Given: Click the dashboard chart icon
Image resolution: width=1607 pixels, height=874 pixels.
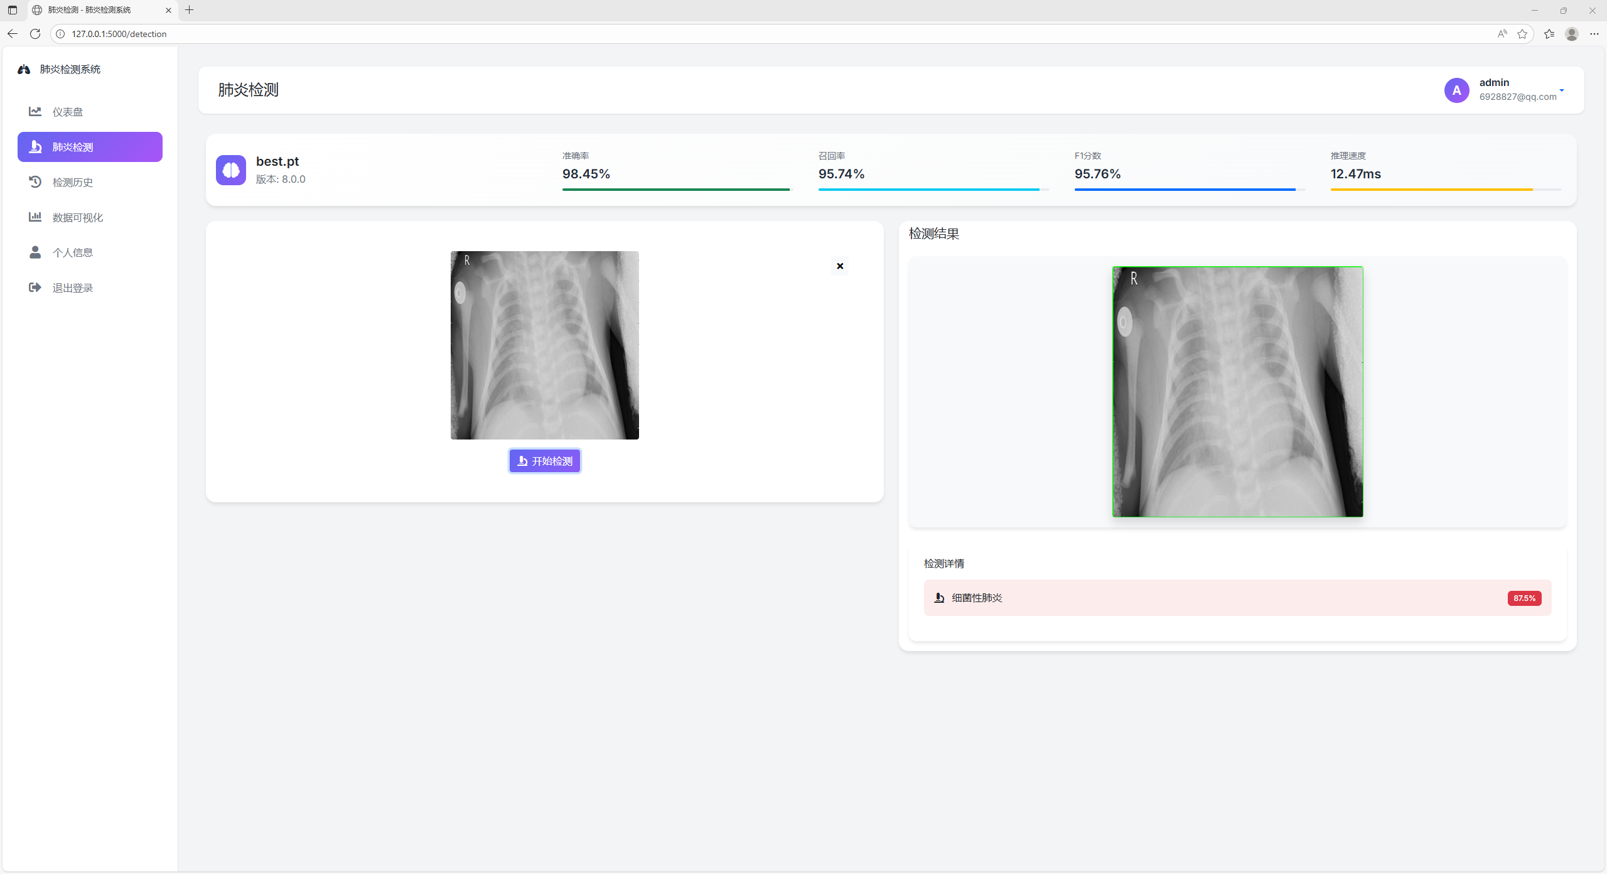Looking at the screenshot, I should [35, 112].
